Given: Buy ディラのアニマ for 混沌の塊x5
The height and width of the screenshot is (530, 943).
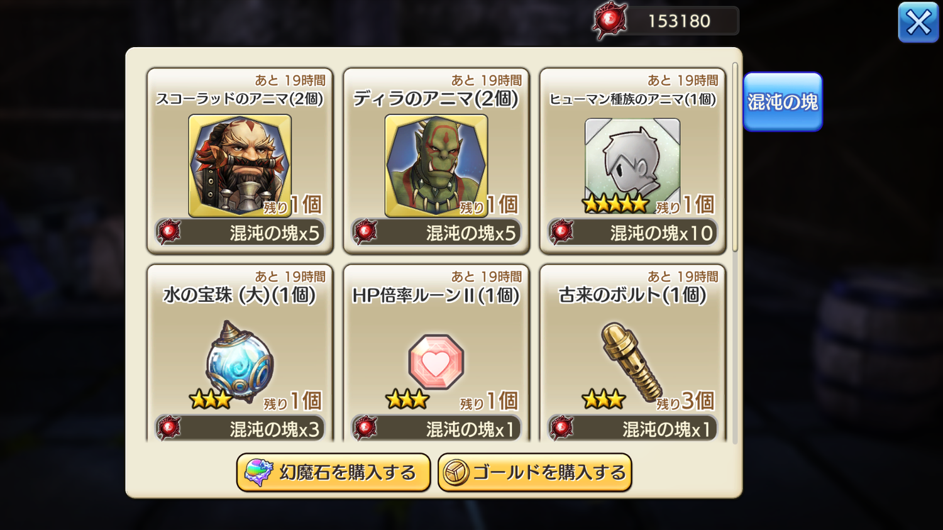Looking at the screenshot, I should click(x=436, y=233).
